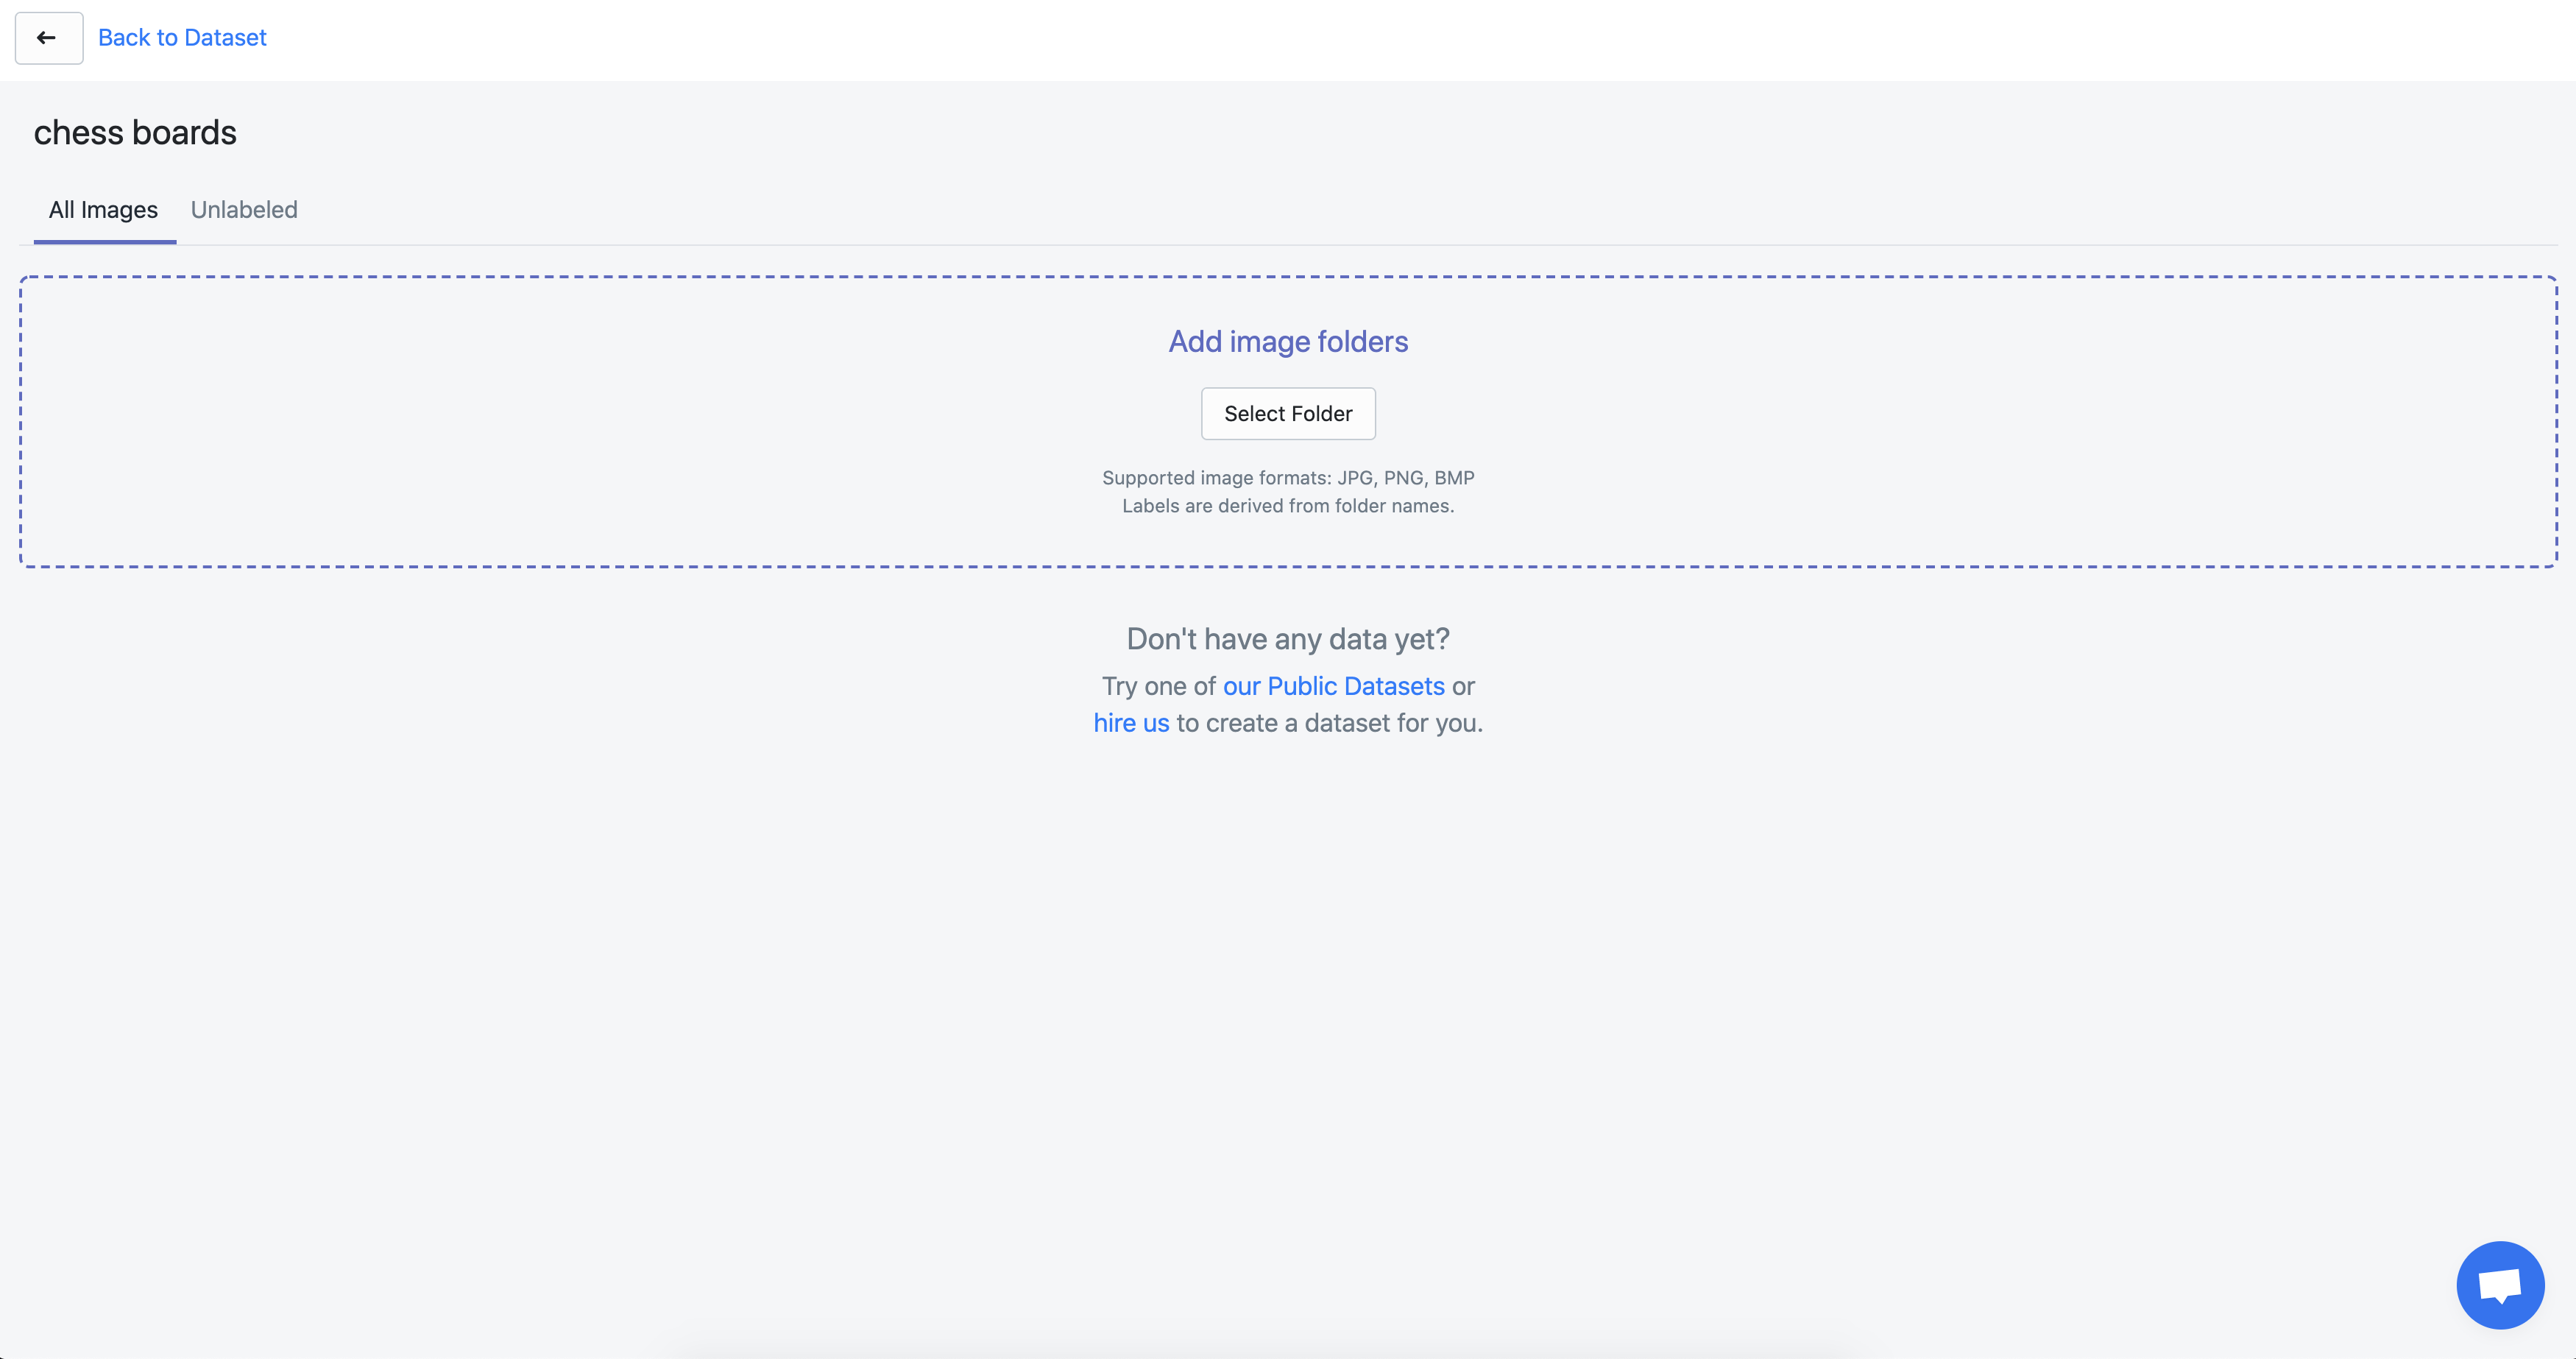The height and width of the screenshot is (1359, 2576).
Task: Open the chat support bubble
Action: point(2500,1285)
